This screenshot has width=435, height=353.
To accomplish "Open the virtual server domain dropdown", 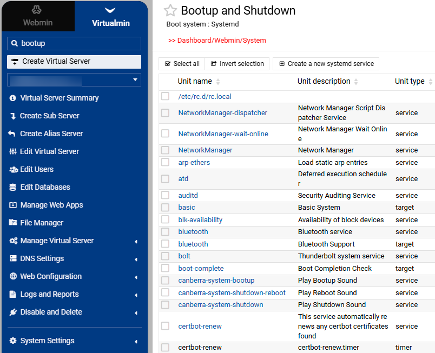I will click(x=74, y=80).
